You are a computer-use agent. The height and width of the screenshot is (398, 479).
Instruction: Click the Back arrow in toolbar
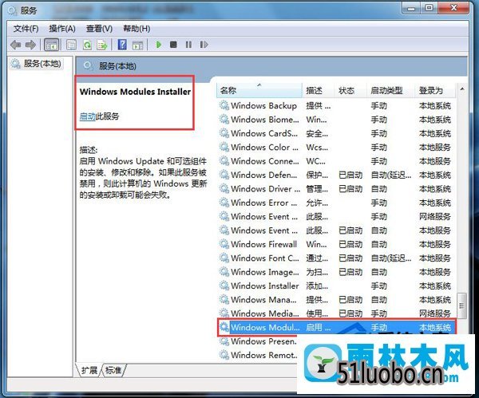16,45
